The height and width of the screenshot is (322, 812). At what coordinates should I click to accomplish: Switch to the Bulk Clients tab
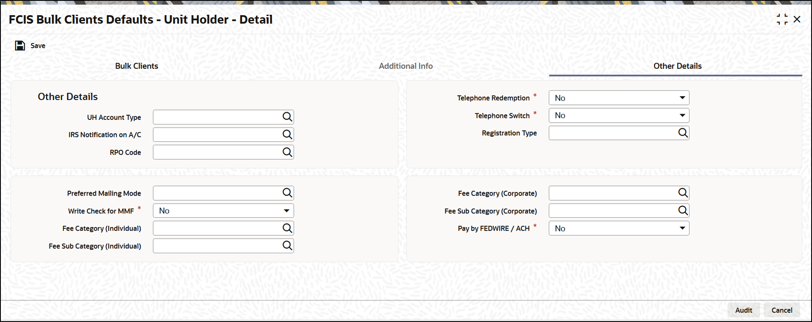point(136,66)
